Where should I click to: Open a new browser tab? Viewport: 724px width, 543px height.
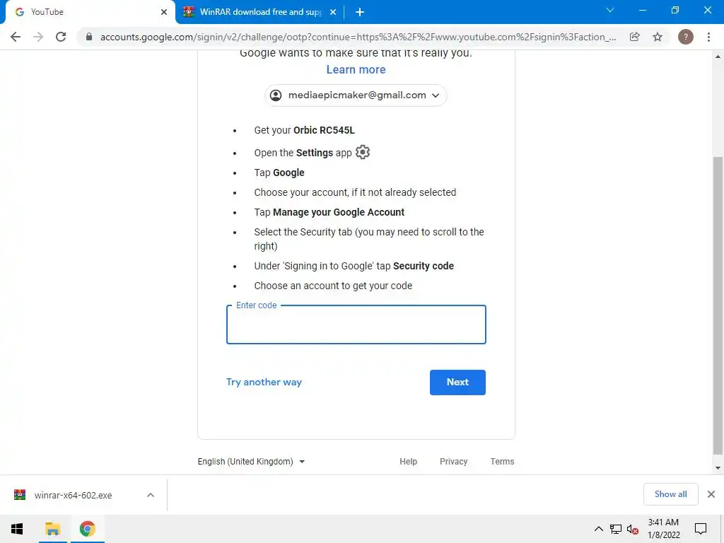tap(360, 12)
